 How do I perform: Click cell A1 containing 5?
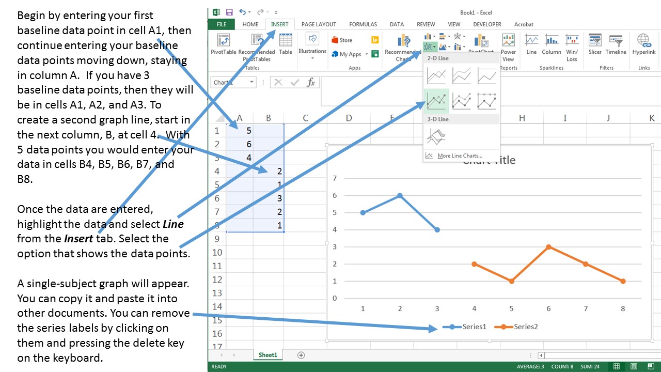(x=240, y=131)
